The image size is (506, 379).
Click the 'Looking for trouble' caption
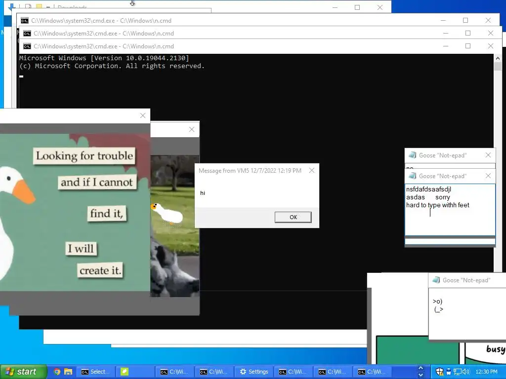[x=84, y=156]
